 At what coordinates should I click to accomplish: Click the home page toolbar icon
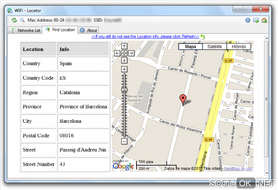tap(264, 20)
